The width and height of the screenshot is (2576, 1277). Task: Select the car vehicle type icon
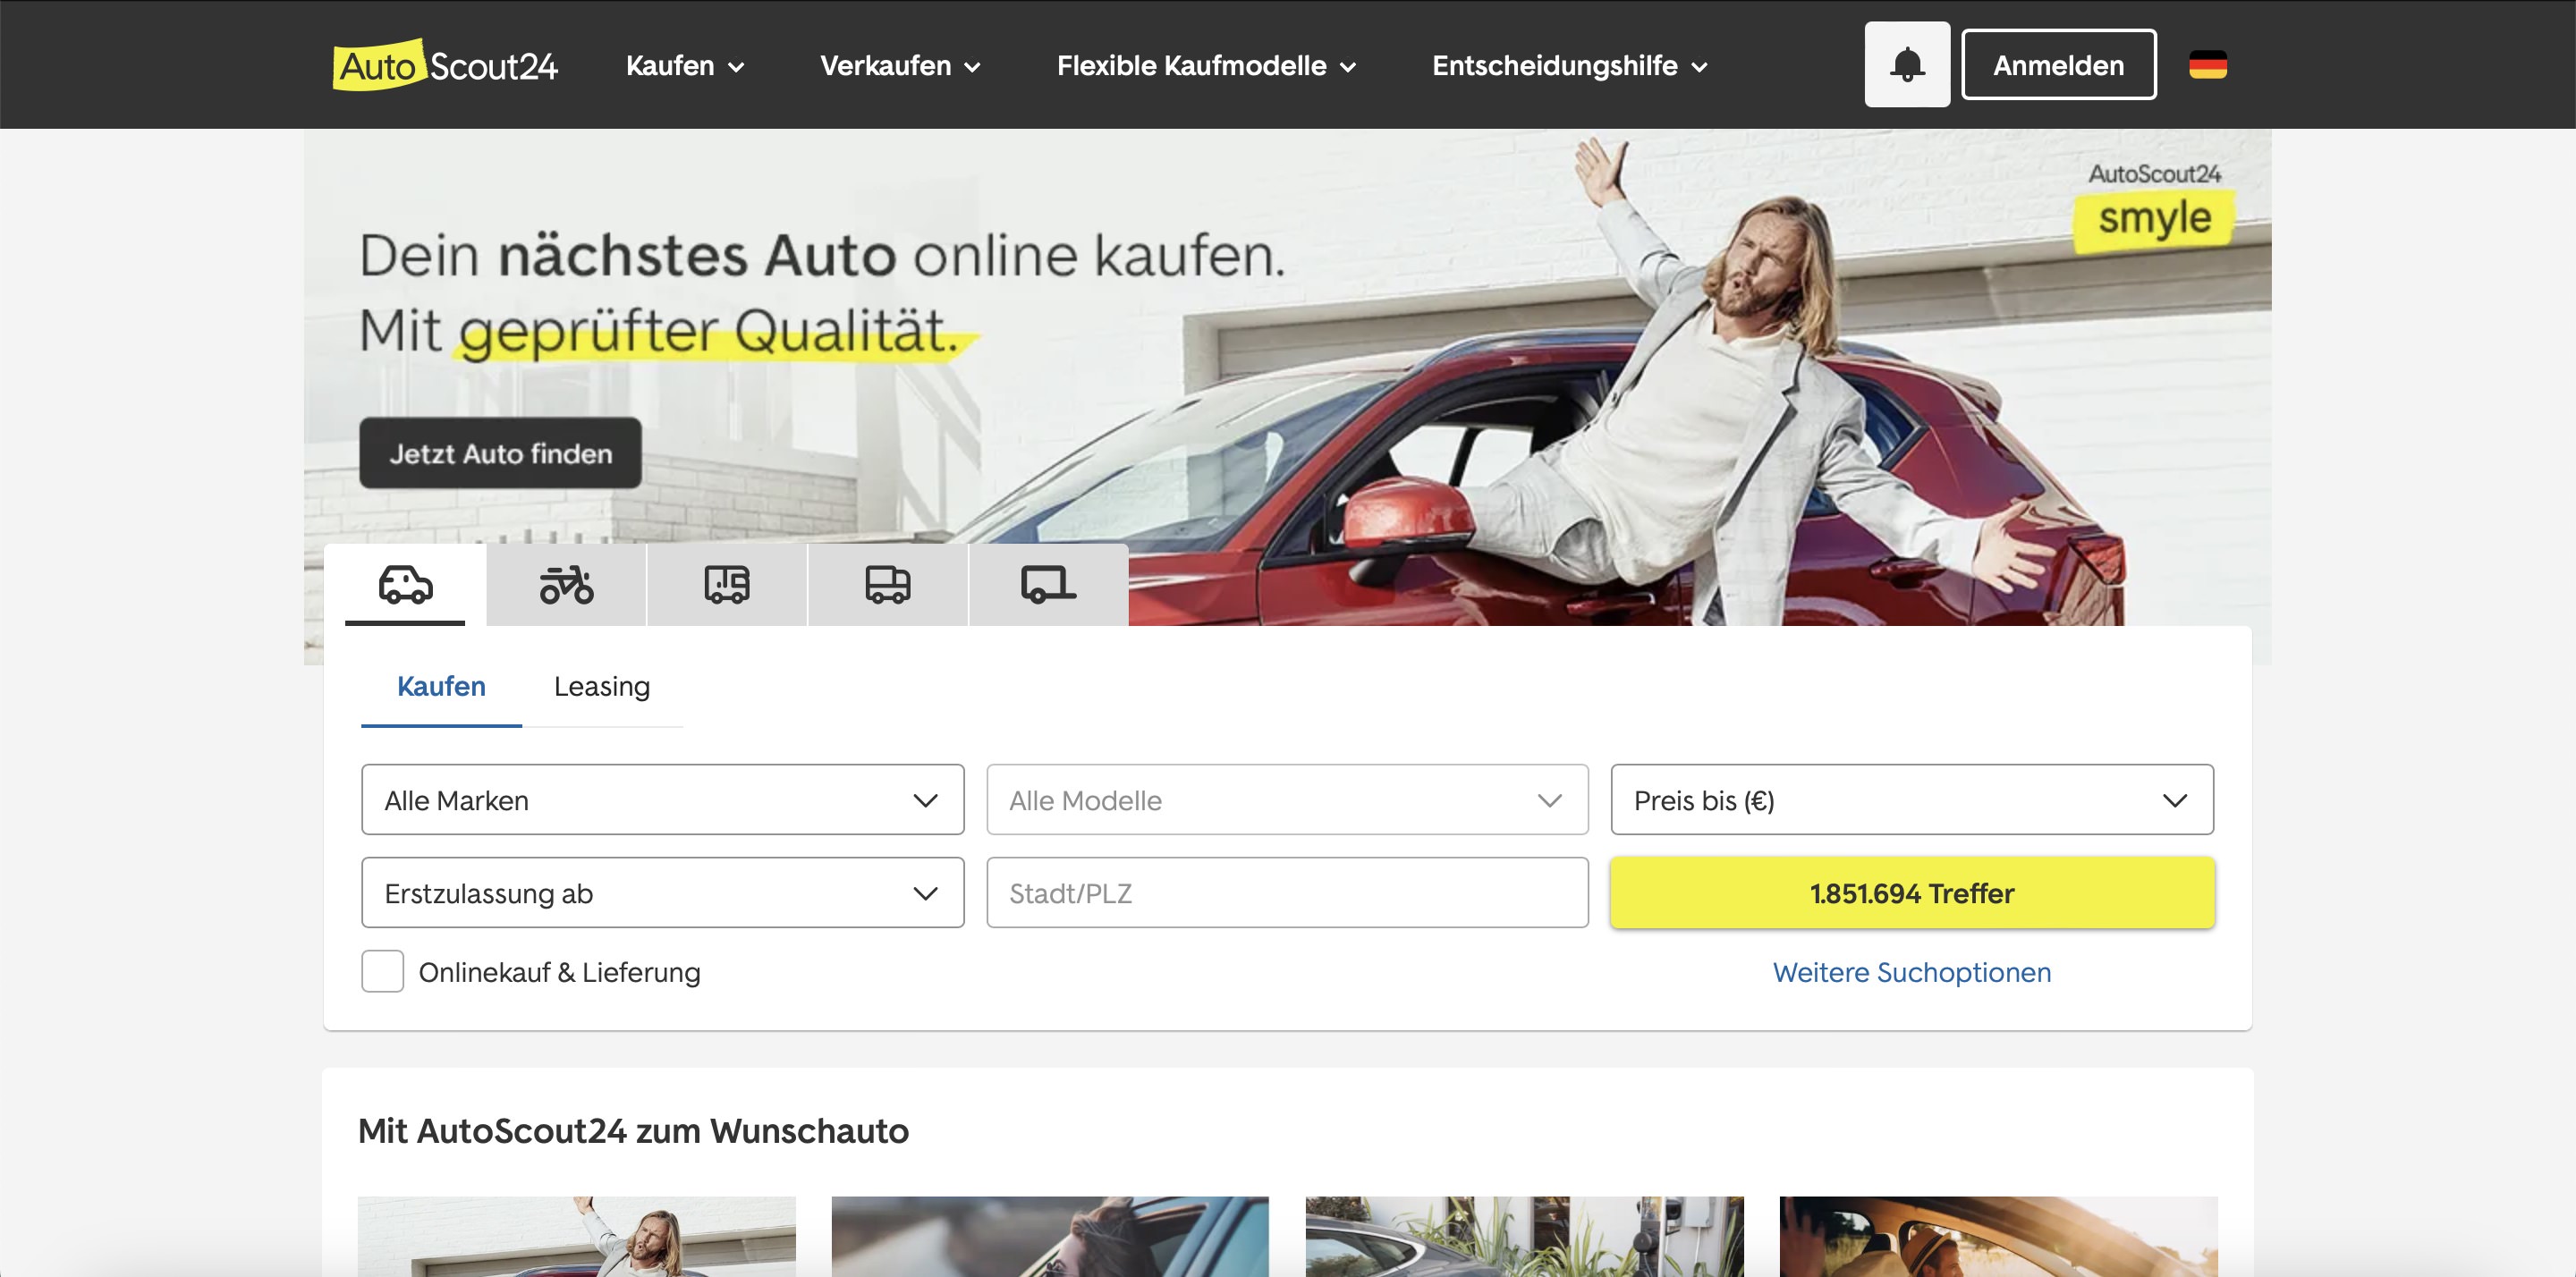click(405, 584)
